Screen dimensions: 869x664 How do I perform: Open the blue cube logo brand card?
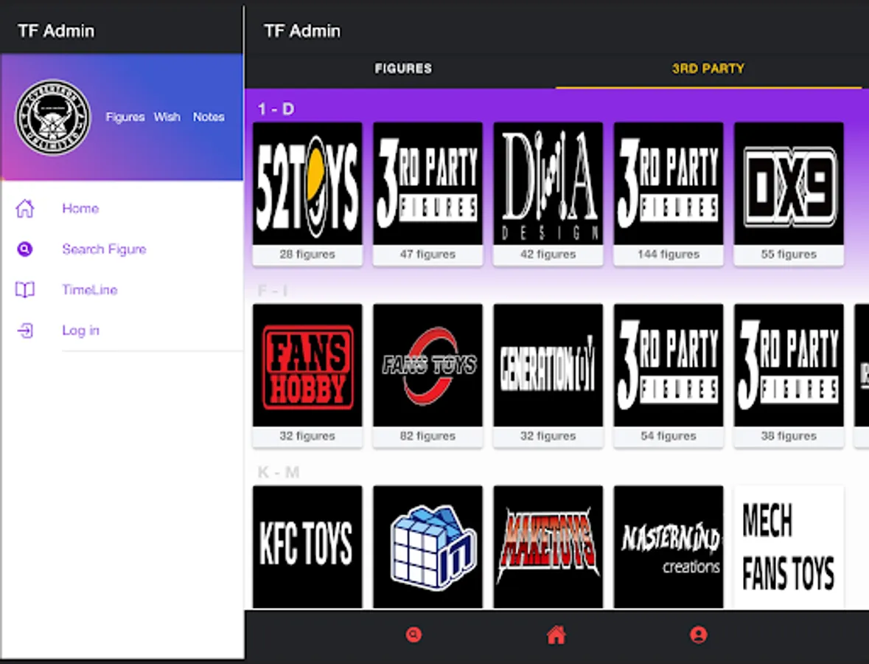(x=427, y=547)
